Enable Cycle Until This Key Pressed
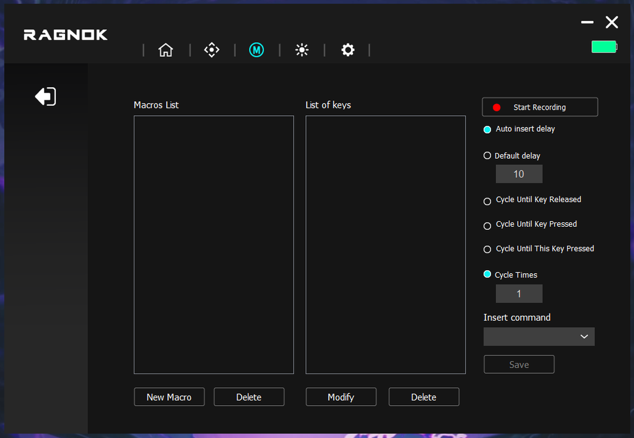The height and width of the screenshot is (438, 634). pyautogui.click(x=487, y=250)
